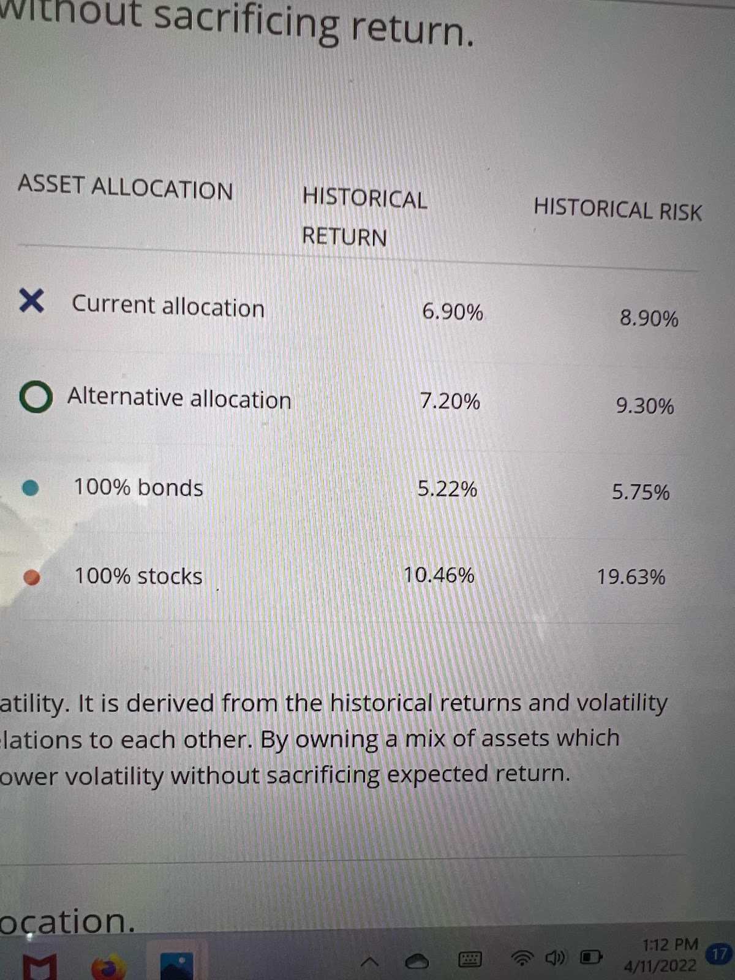Click the speaker volume icon
Viewport: 735px width, 980px height.
coord(555,957)
